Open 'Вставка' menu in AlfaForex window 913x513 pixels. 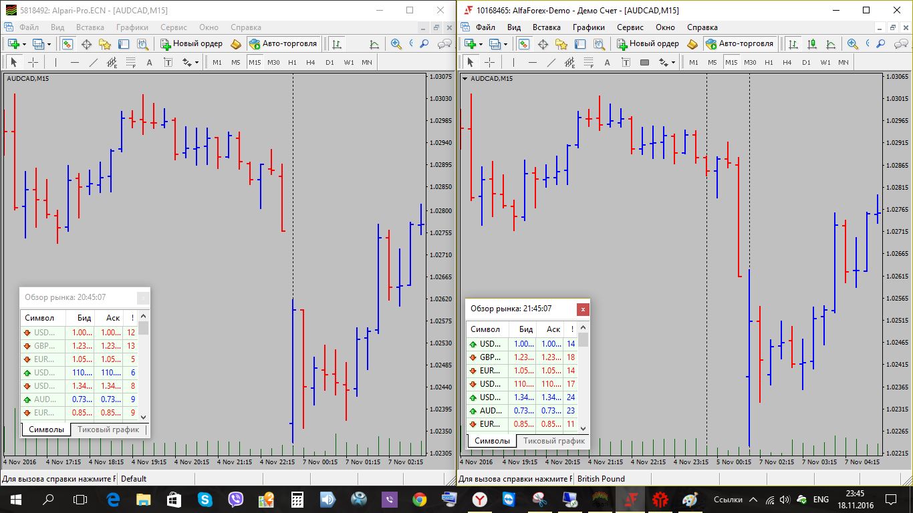(547, 27)
